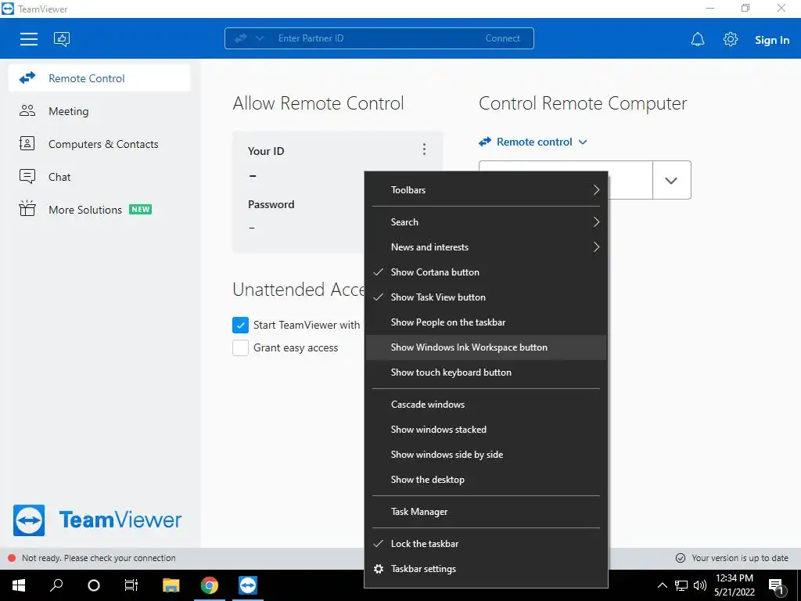Image resolution: width=801 pixels, height=601 pixels.
Task: Expand the connection mode arrow in header
Action: [260, 38]
